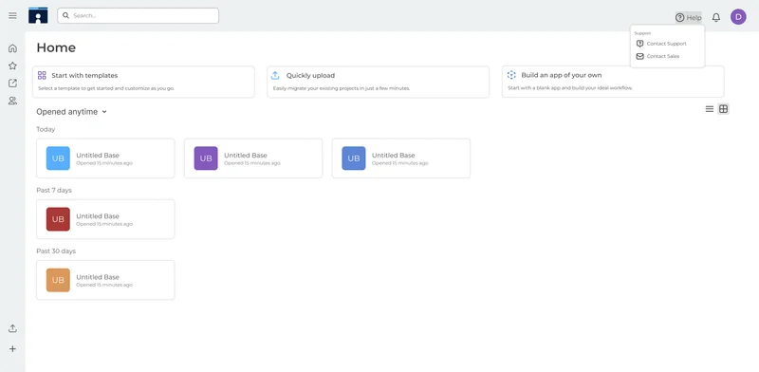This screenshot has height=372, width=759.
Task: Click the Contact Sales envelope icon
Action: click(x=639, y=56)
